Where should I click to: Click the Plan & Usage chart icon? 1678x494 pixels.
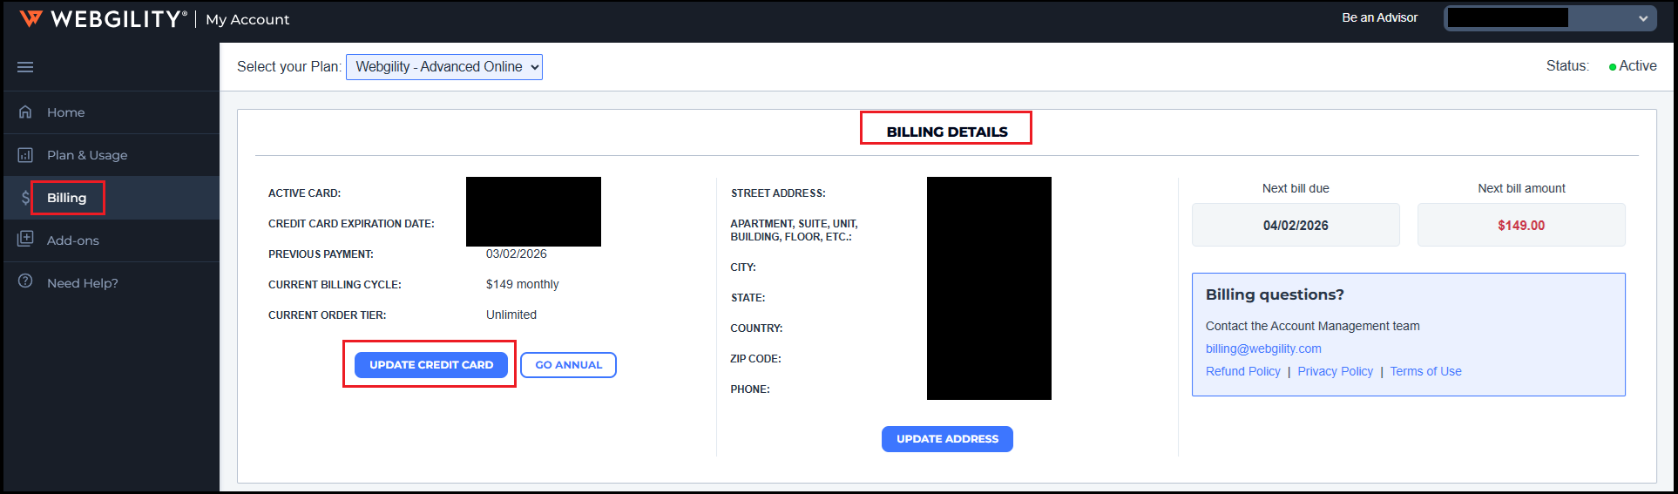pyautogui.click(x=25, y=154)
